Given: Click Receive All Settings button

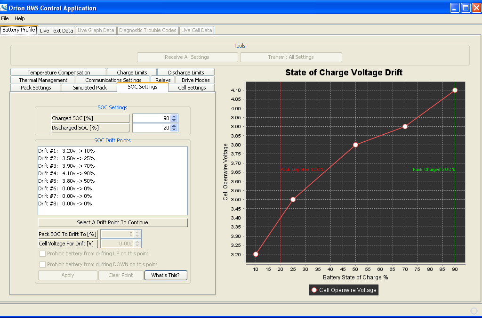Looking at the screenshot, I should point(187,57).
